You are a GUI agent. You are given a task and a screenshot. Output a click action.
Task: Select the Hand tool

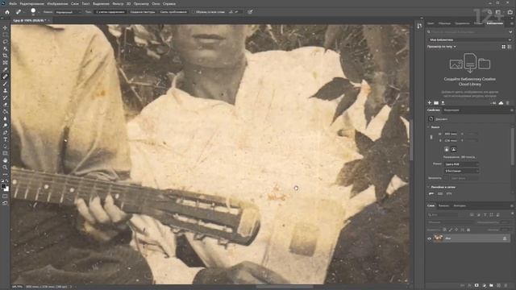tap(5, 160)
